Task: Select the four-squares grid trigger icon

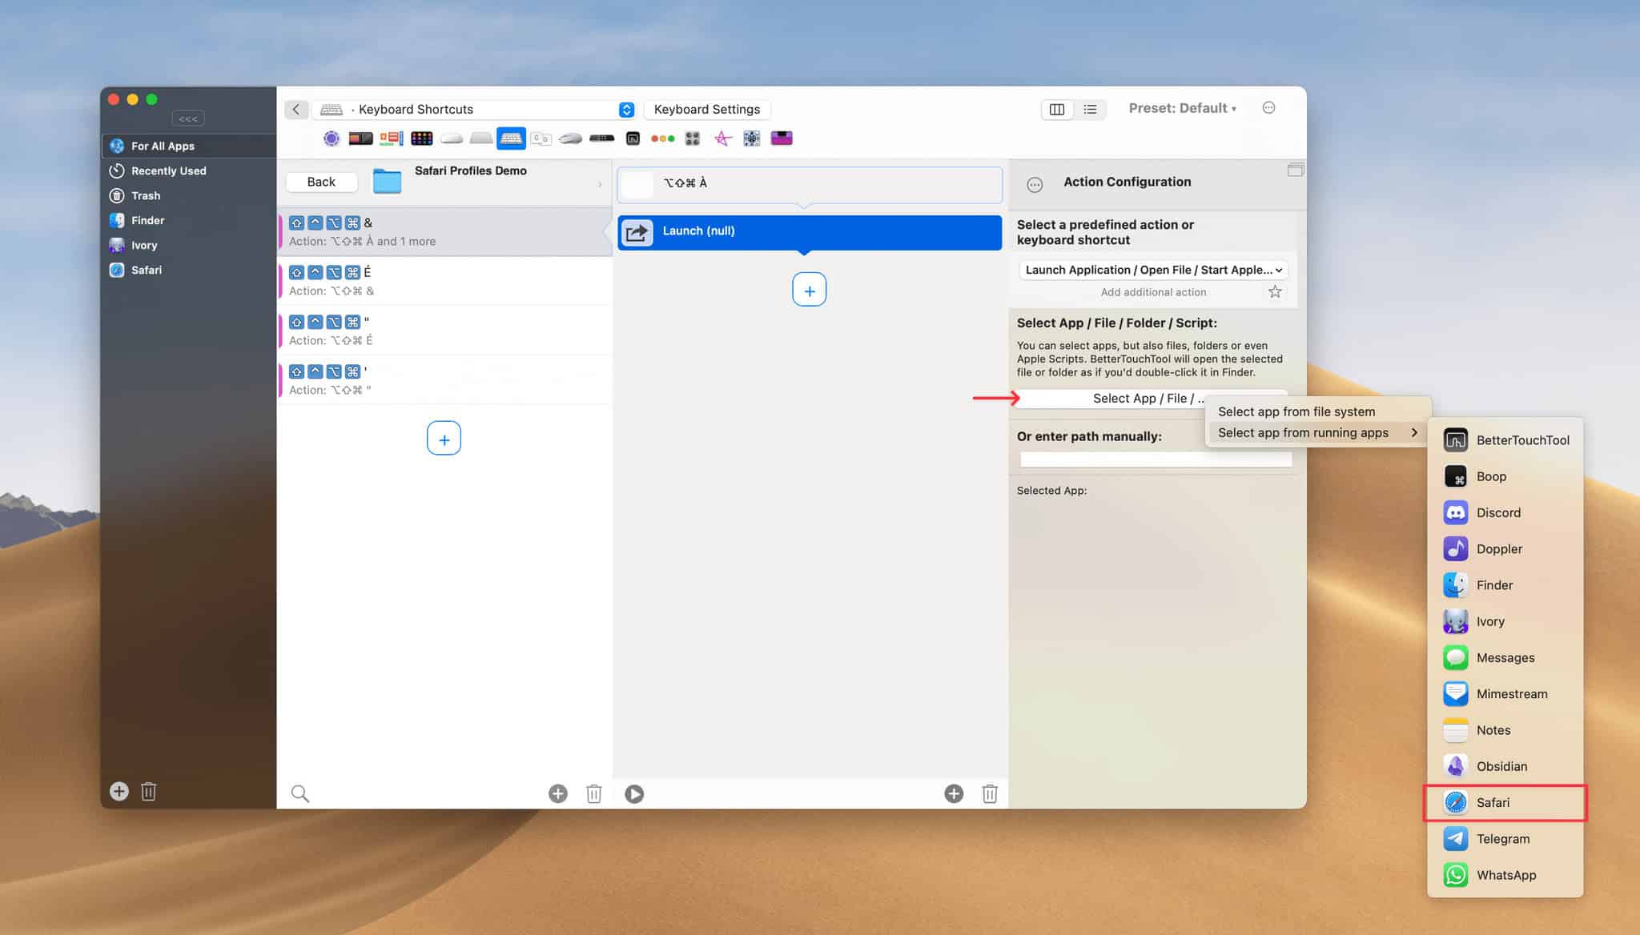Action: tap(693, 138)
